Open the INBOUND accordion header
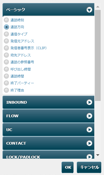The width and height of the screenshot is (104, 175). point(48,102)
